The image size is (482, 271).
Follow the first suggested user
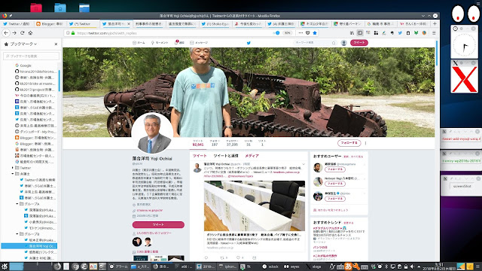[x=334, y=169]
